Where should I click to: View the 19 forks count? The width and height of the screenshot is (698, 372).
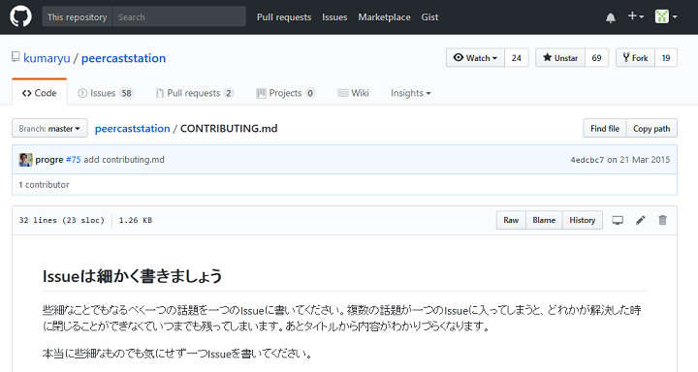click(x=666, y=58)
